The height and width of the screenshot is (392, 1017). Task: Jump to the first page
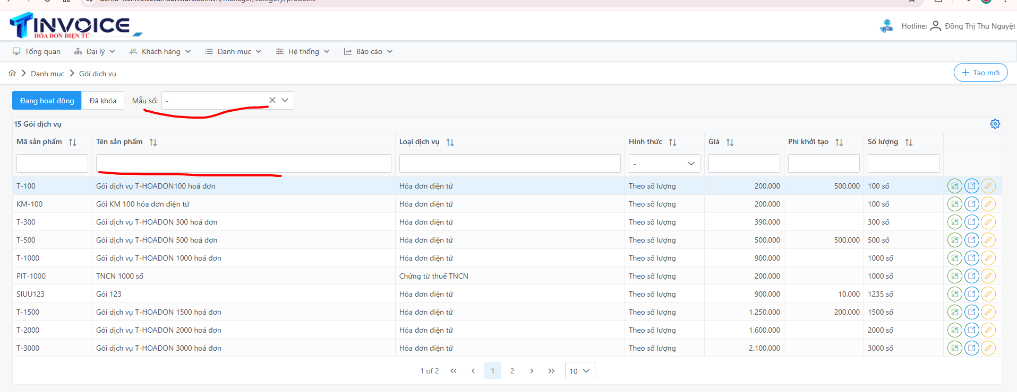pyautogui.click(x=454, y=371)
